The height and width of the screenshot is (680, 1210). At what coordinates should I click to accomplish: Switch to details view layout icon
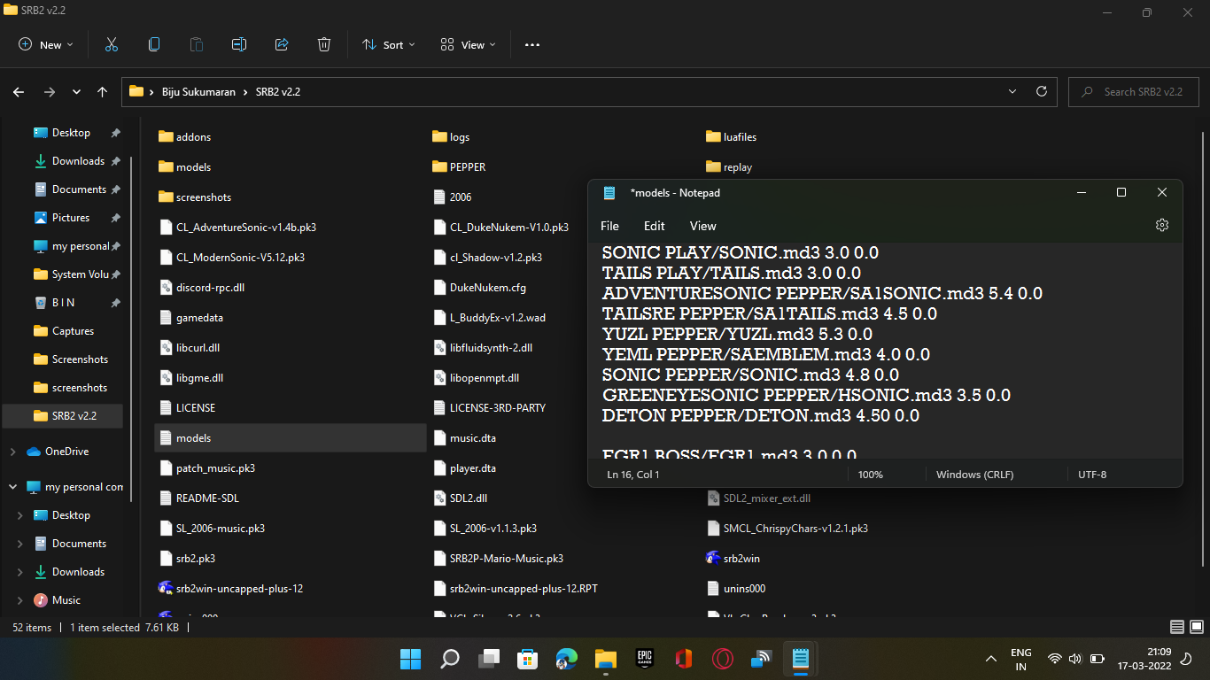coord(1176,627)
